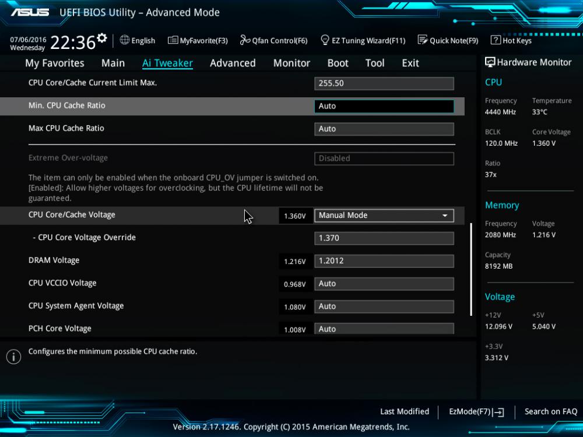Image resolution: width=583 pixels, height=437 pixels.
Task: Switch to EzMode(F7)
Action: (x=476, y=412)
